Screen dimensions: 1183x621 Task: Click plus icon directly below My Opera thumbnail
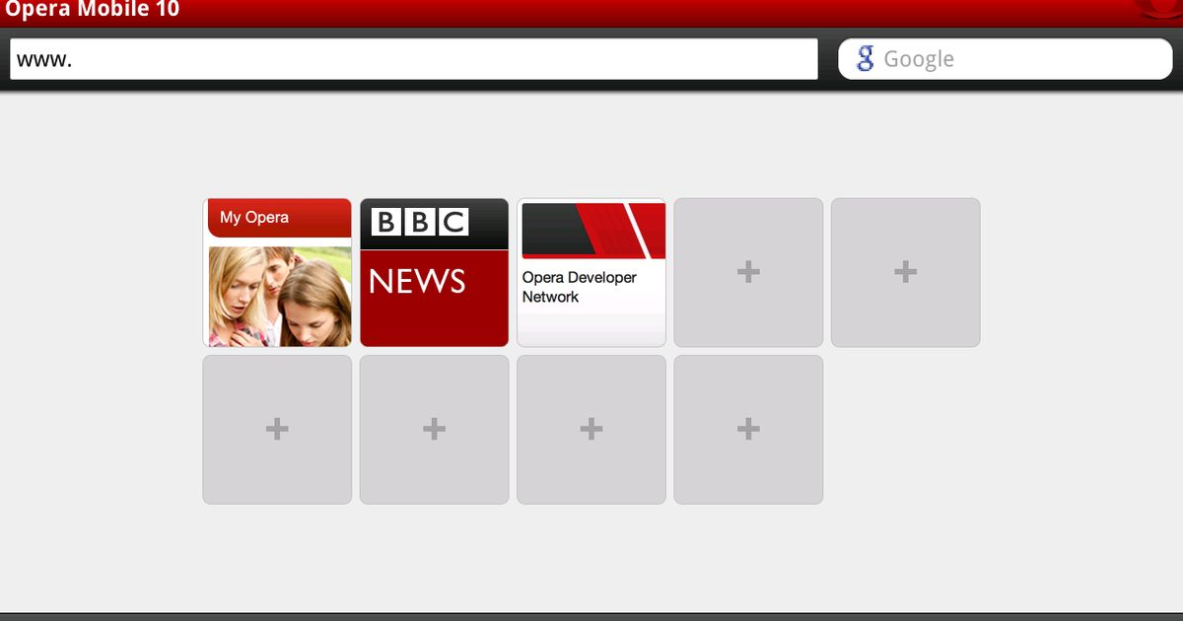(x=276, y=428)
